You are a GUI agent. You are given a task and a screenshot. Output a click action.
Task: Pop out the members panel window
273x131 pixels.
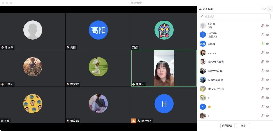[262, 9]
